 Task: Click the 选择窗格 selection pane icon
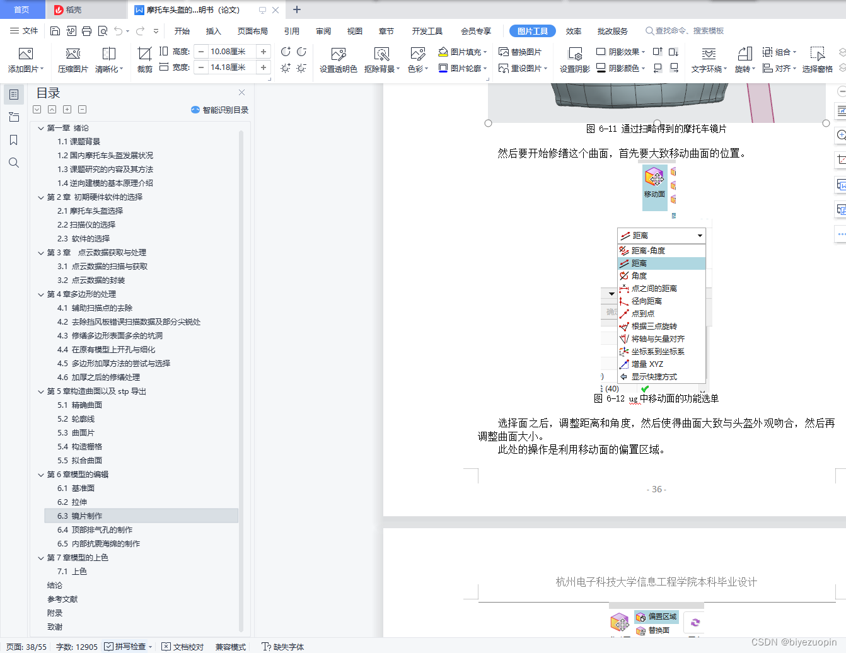818,54
